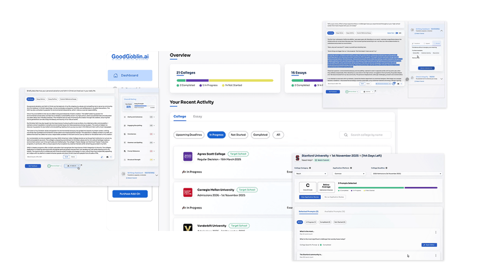Click share icon in faith essay footer
This screenshot has width=496, height=279.
111,157
